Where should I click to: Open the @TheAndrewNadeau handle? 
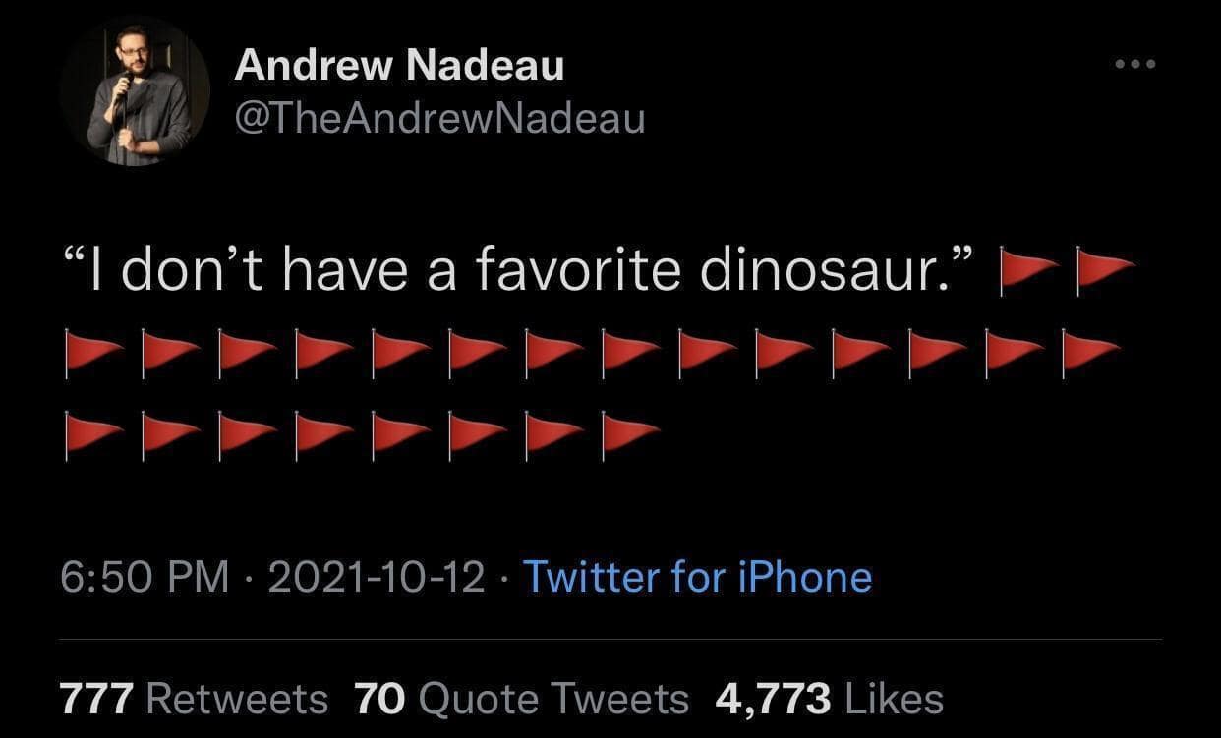point(439,118)
